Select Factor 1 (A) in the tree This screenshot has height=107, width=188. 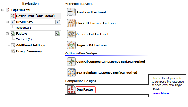click(x=24, y=39)
